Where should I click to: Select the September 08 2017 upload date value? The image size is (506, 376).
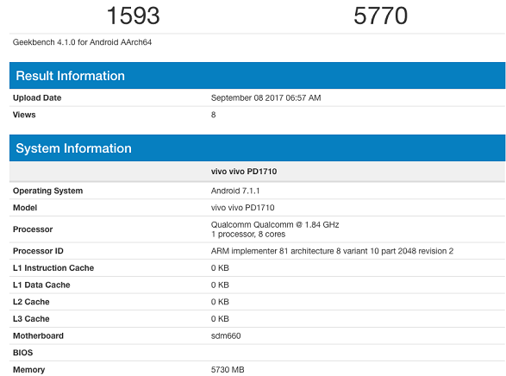[265, 97]
